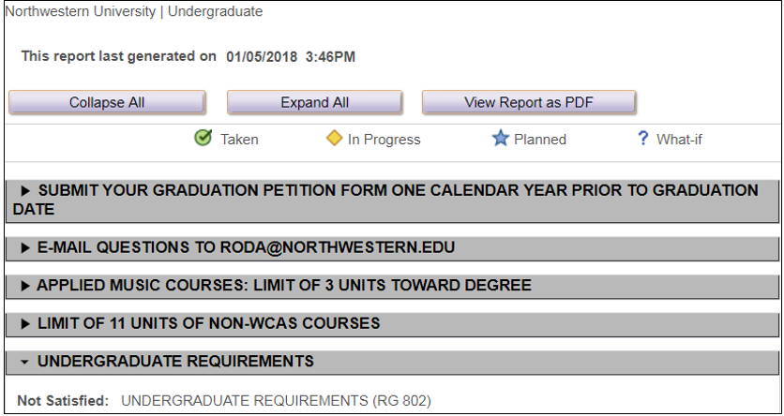Select the What-if legend label
The width and height of the screenshot is (784, 416).
[679, 140]
